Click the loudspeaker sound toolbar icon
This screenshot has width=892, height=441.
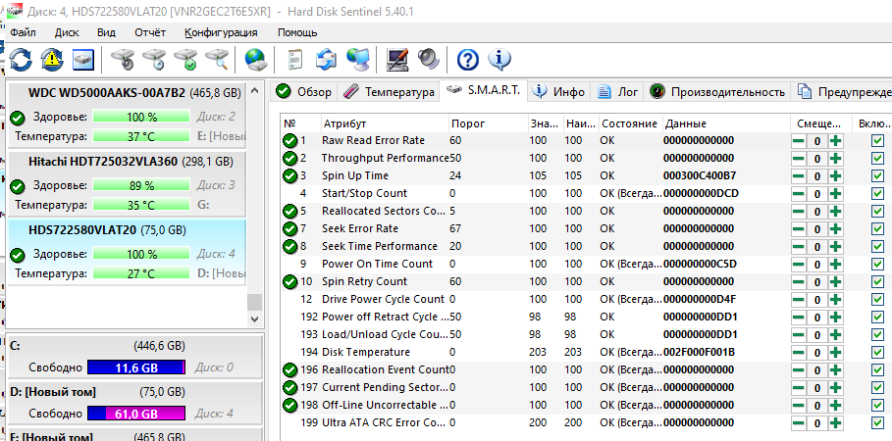click(429, 59)
